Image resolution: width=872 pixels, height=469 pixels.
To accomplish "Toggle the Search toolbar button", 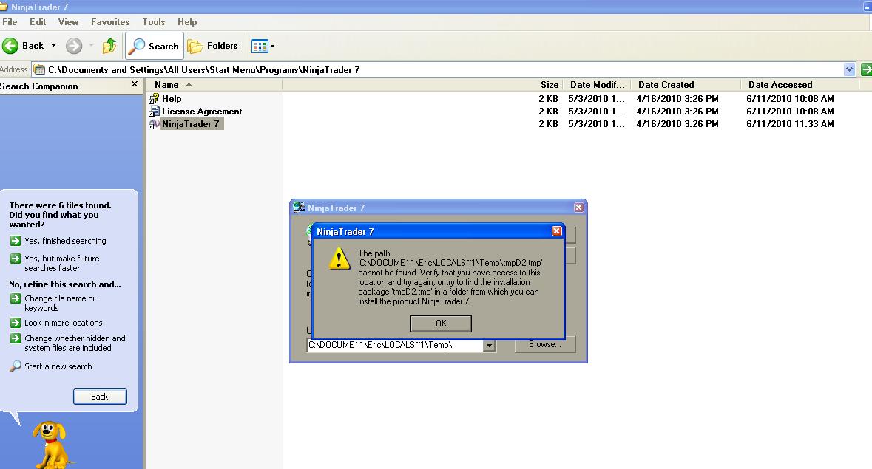I will click(x=154, y=46).
